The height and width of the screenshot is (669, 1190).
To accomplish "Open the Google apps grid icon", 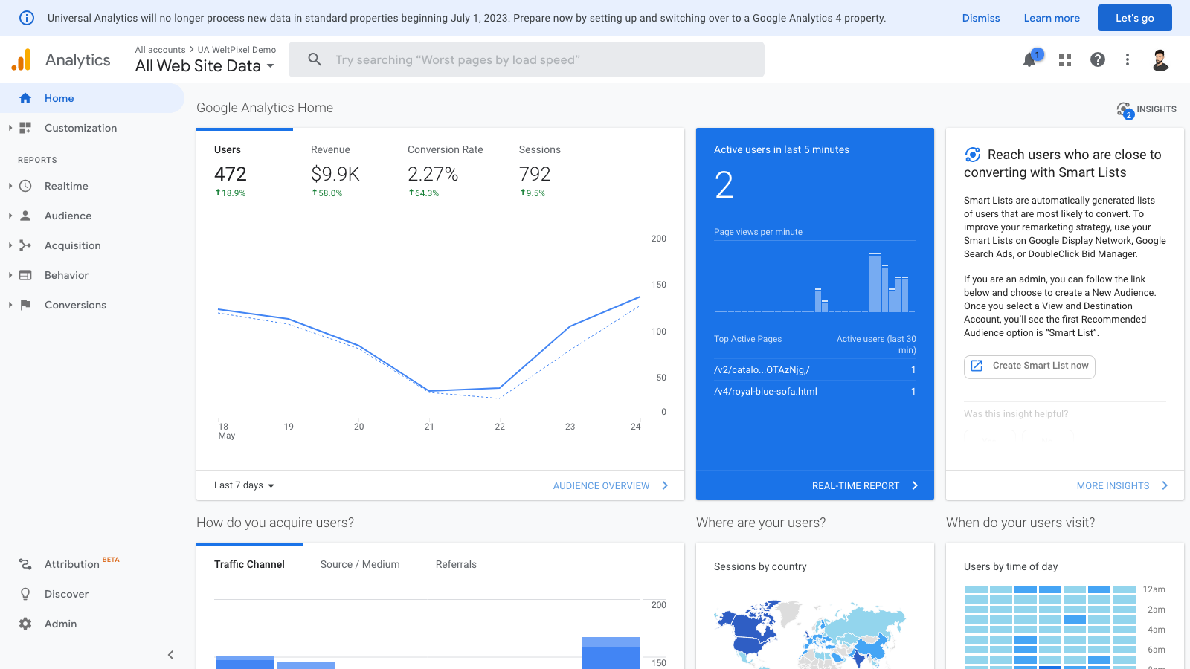I will [x=1065, y=59].
